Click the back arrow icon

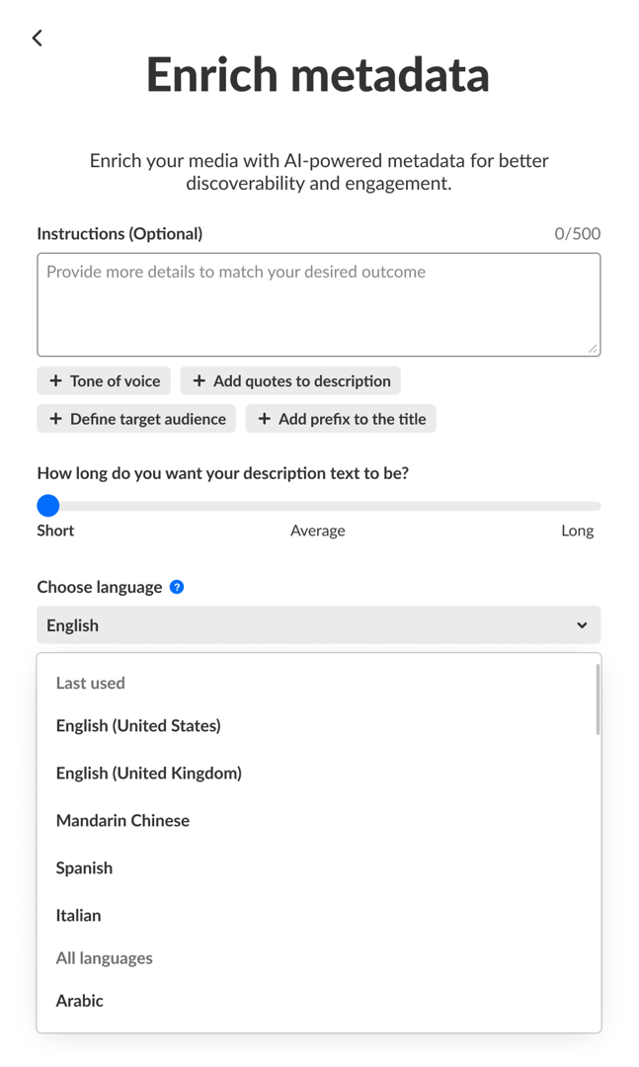coord(38,38)
